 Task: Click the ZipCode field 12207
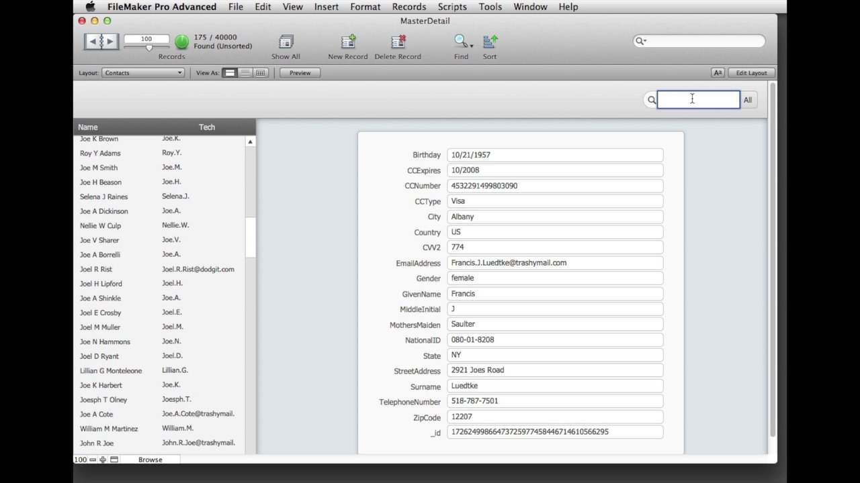(555, 417)
